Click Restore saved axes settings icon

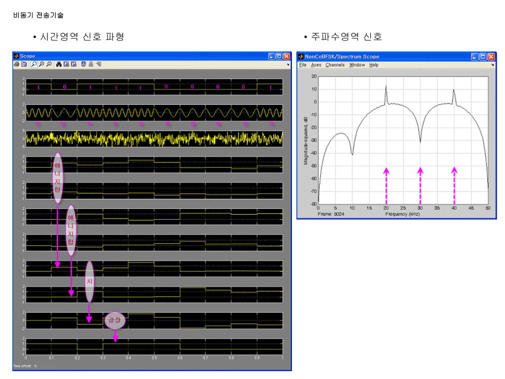coord(74,64)
